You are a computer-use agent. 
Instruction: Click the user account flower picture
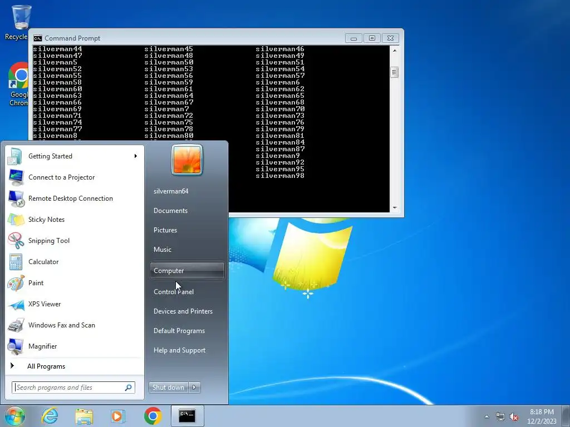[187, 160]
